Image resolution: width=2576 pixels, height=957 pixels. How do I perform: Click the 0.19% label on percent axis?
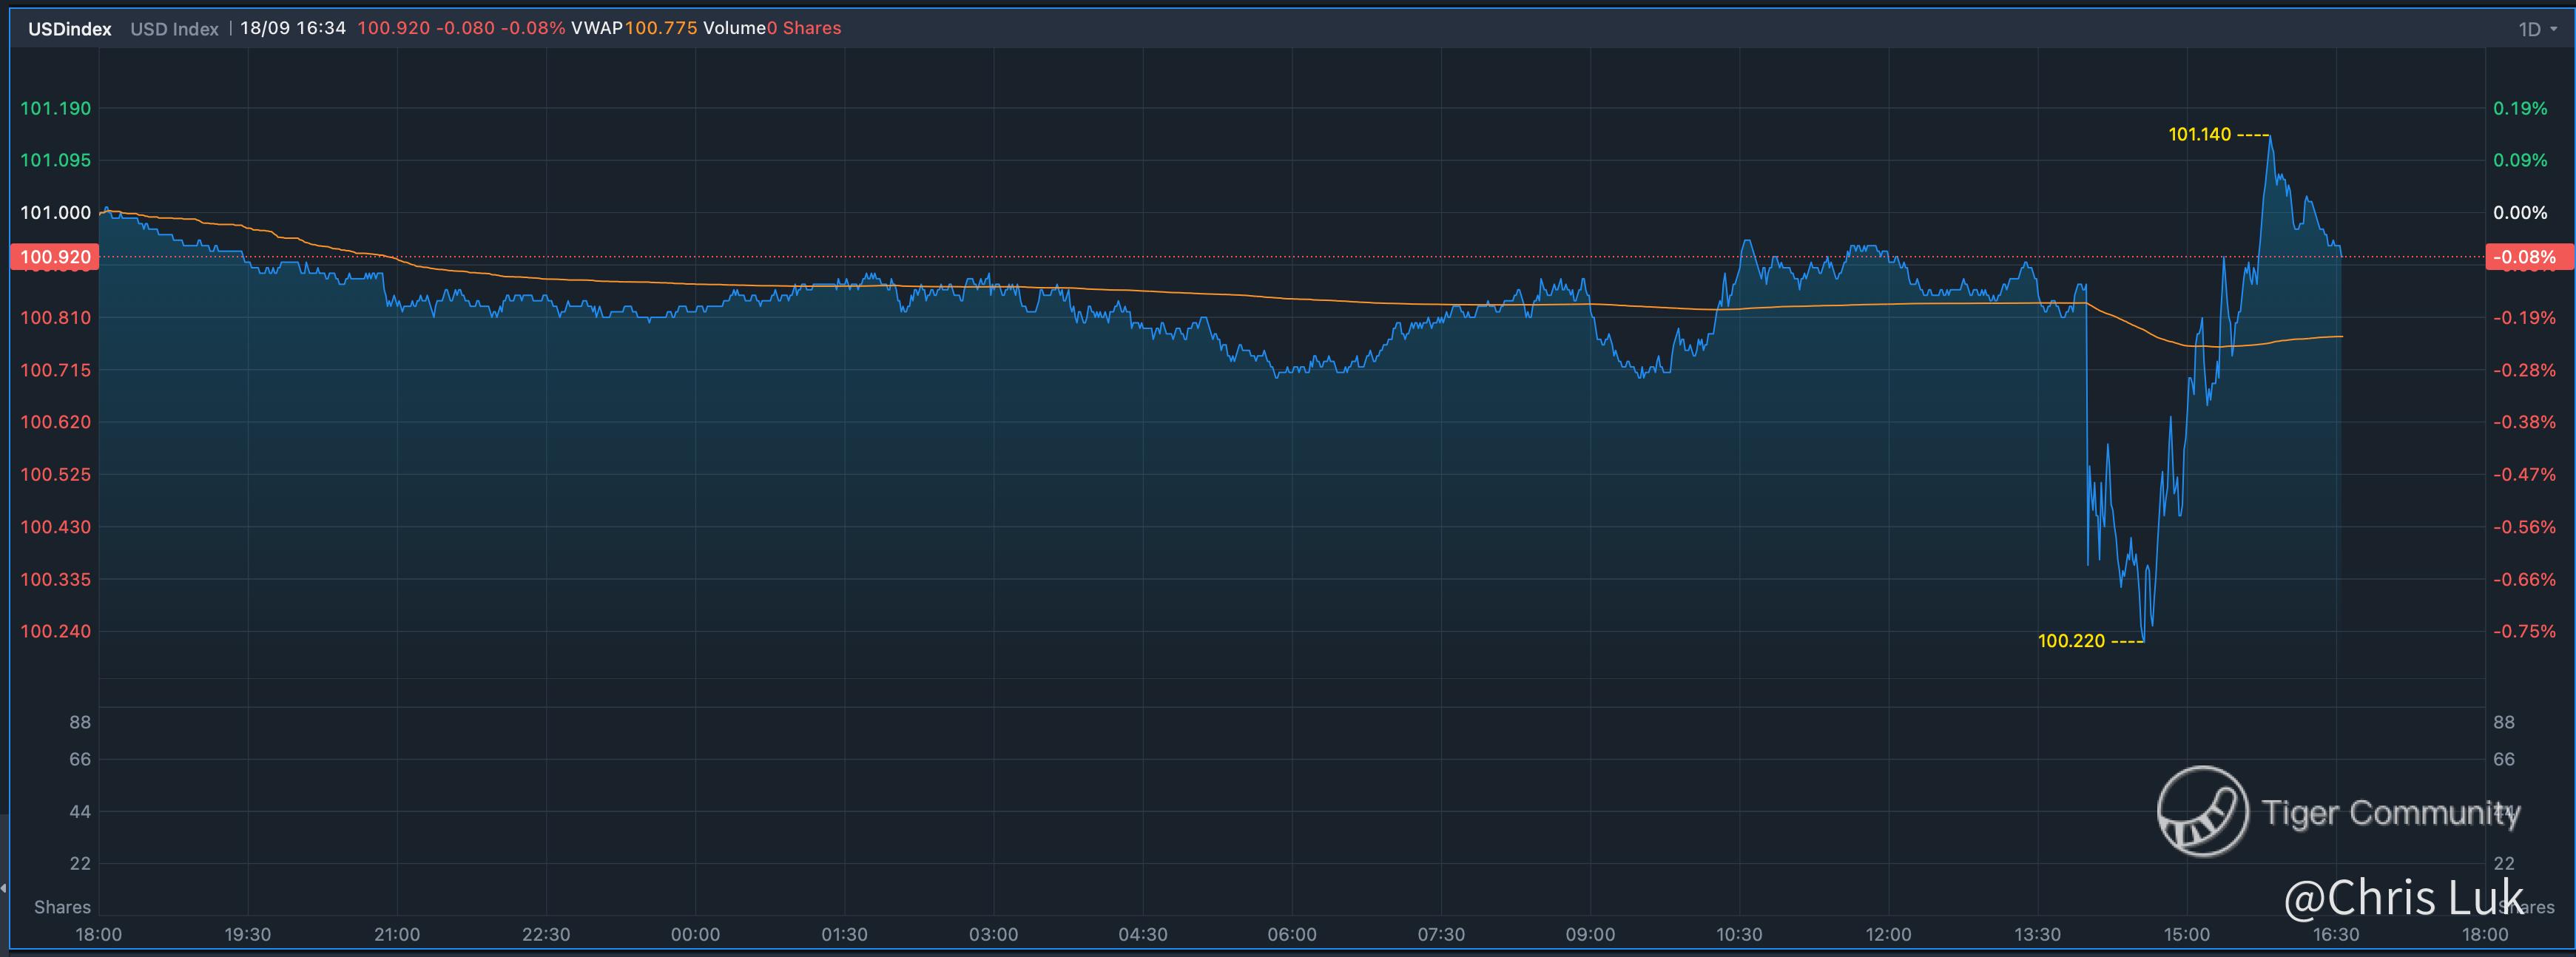click(x=2520, y=108)
